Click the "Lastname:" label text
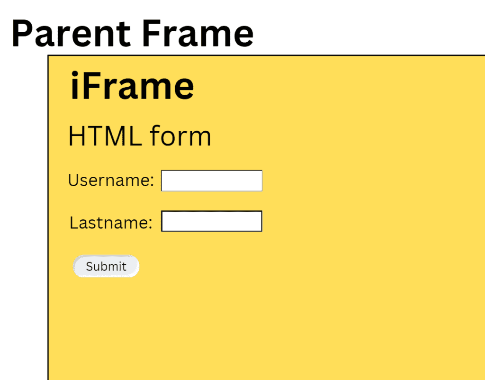 (x=111, y=222)
